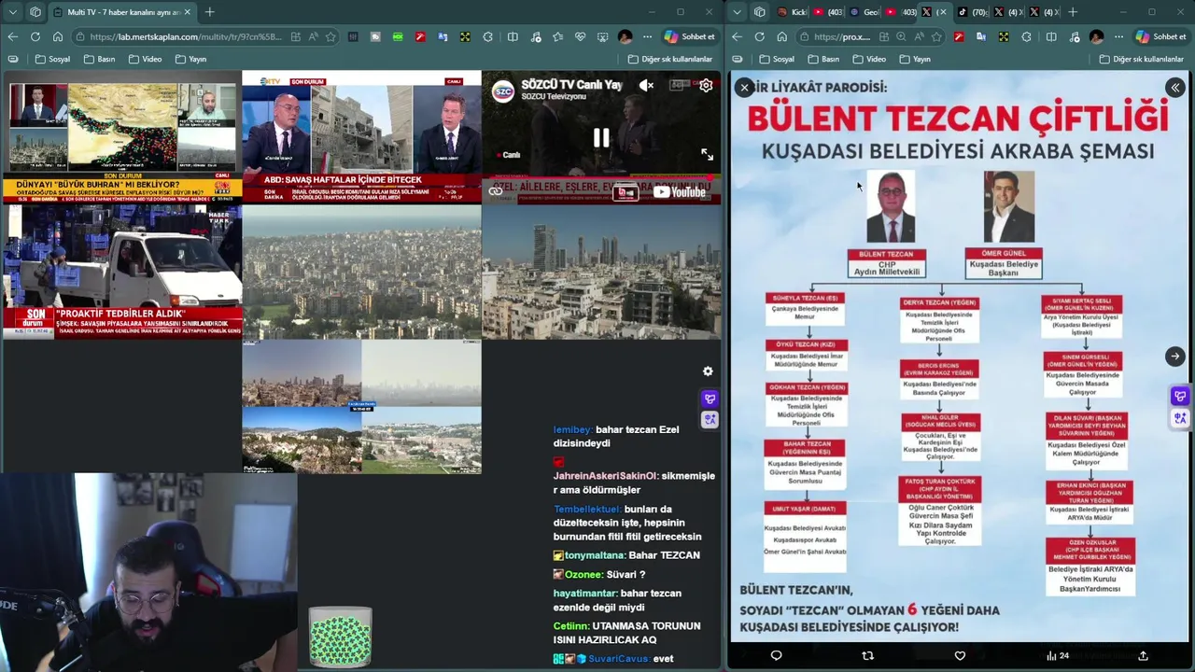
Task: Open Sosyal bookmarks folder in left window
Action: pyautogui.click(x=52, y=59)
